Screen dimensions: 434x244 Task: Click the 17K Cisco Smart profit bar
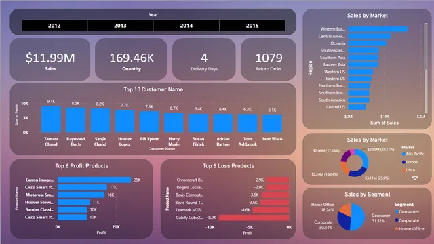click(83, 187)
